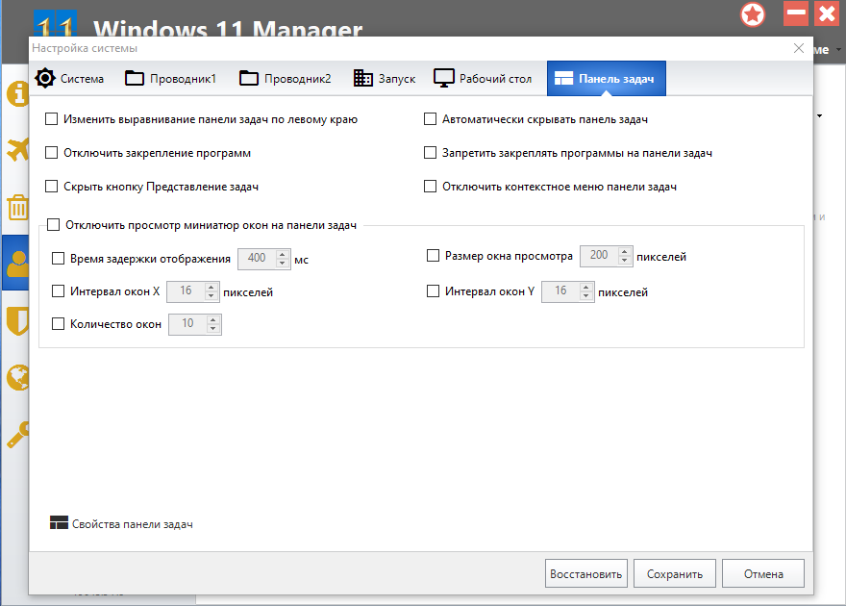Image resolution: width=846 pixels, height=606 pixels.
Task: Click the Отмена button
Action: click(x=763, y=573)
